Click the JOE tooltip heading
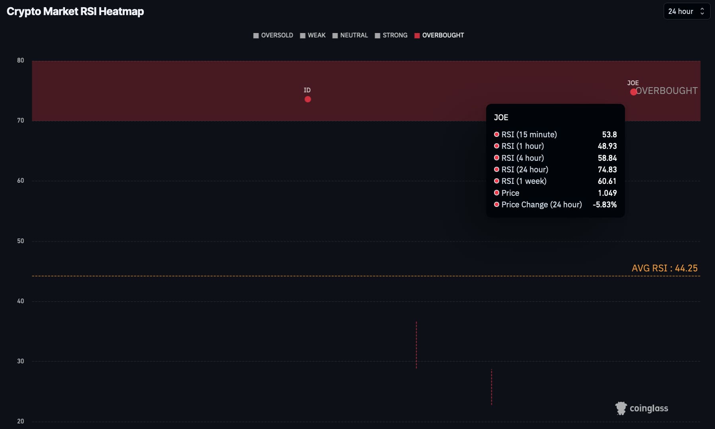 coord(501,117)
